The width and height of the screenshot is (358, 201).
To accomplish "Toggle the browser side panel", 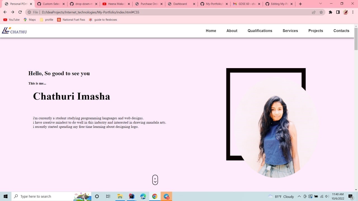I will click(338, 12).
